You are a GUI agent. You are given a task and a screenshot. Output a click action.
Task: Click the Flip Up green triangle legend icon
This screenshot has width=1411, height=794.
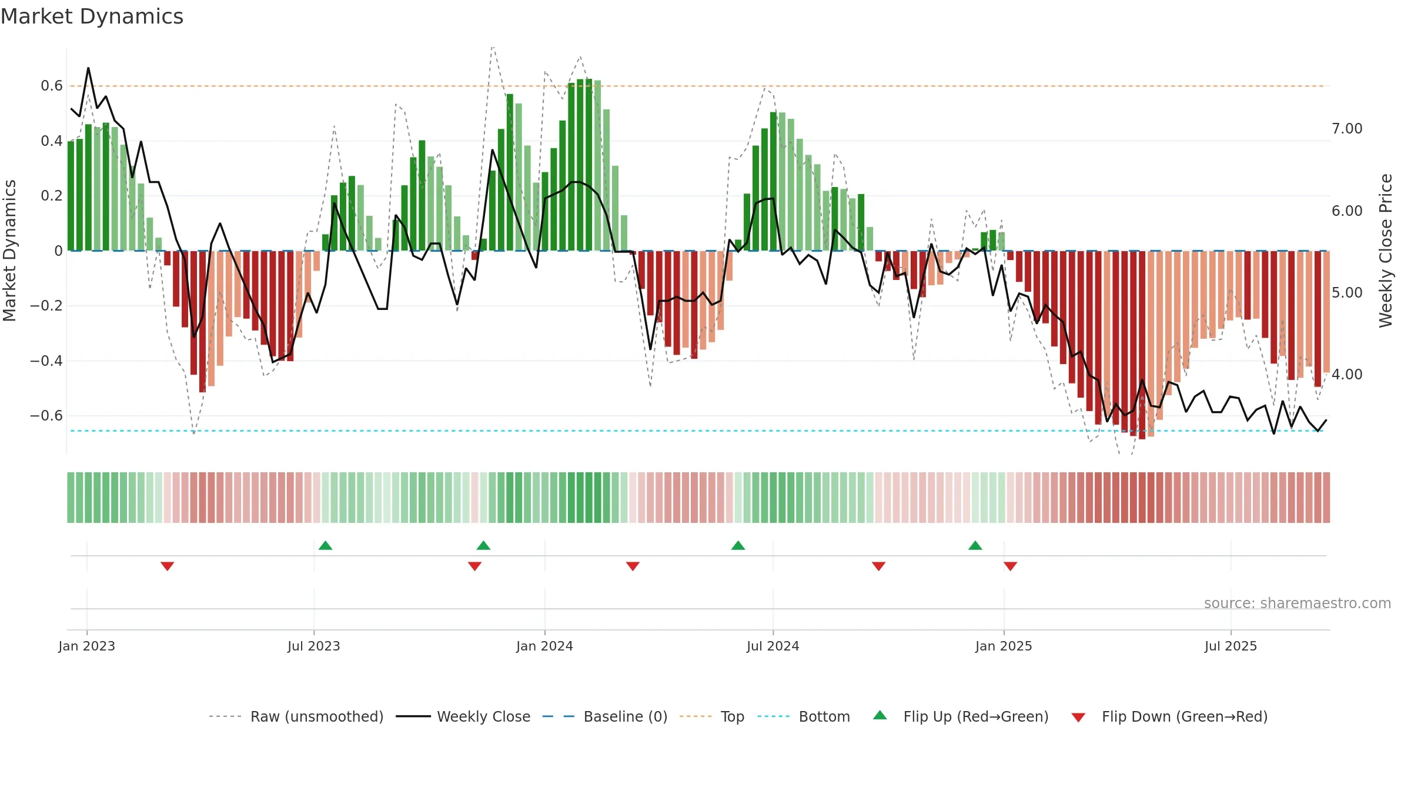pyautogui.click(x=880, y=715)
